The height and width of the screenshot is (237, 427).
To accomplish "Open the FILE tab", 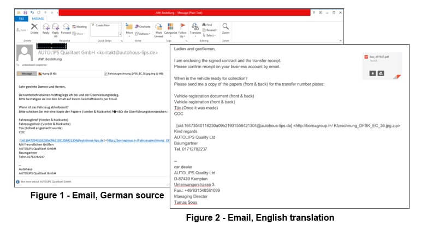I will pyautogui.click(x=21, y=19).
